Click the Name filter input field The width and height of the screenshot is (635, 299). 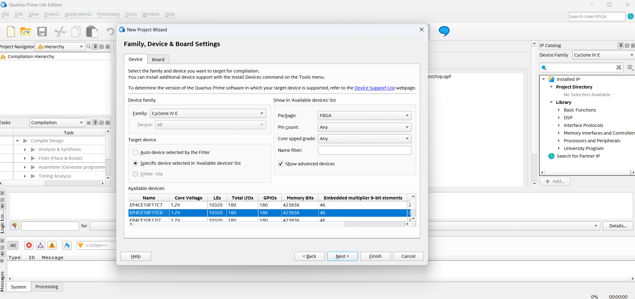click(364, 150)
